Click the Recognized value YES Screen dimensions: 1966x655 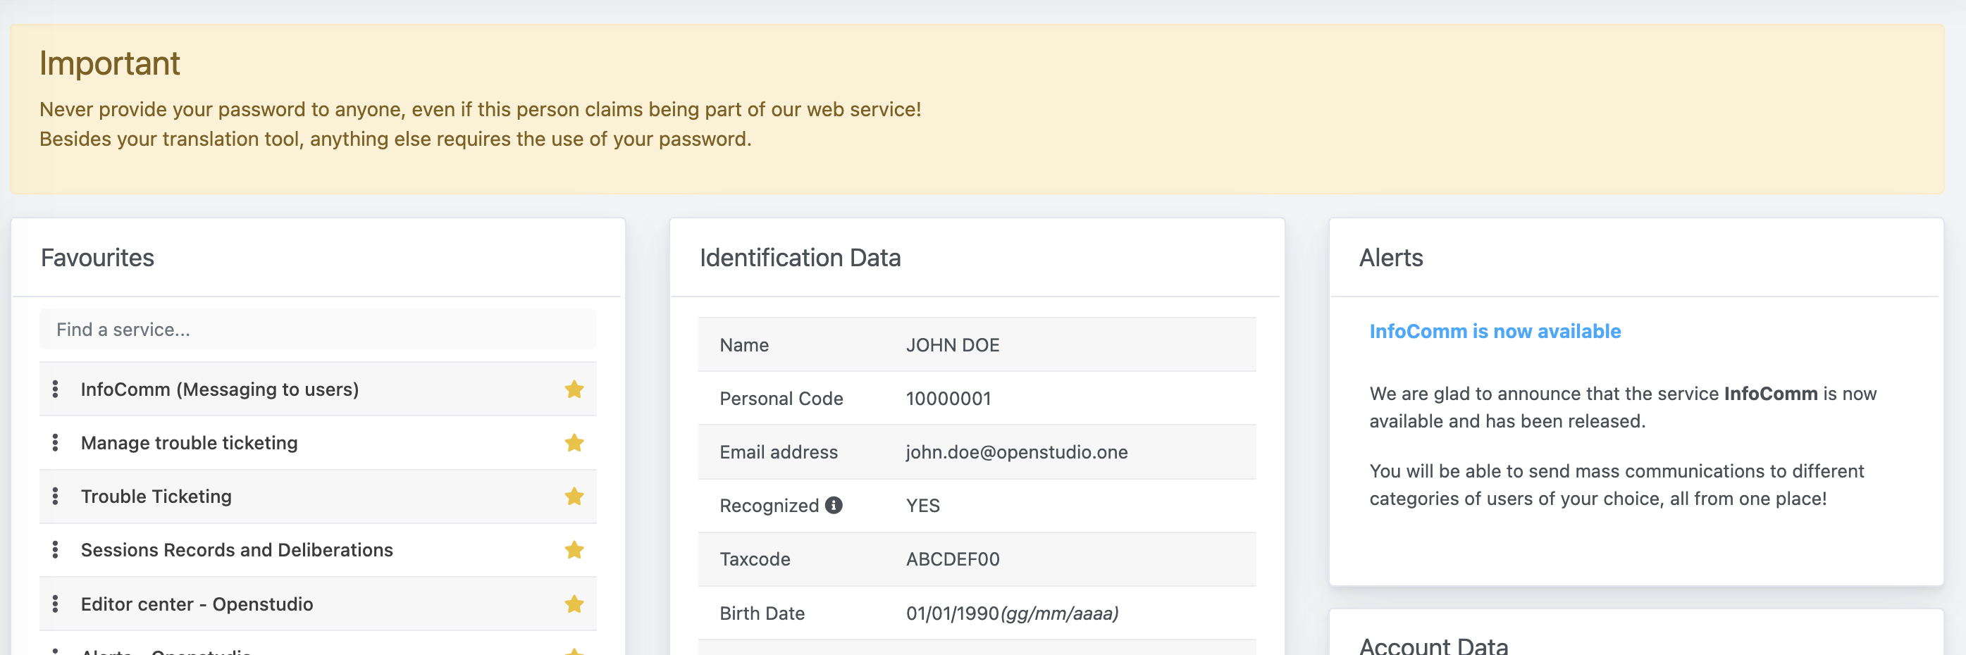[922, 506]
